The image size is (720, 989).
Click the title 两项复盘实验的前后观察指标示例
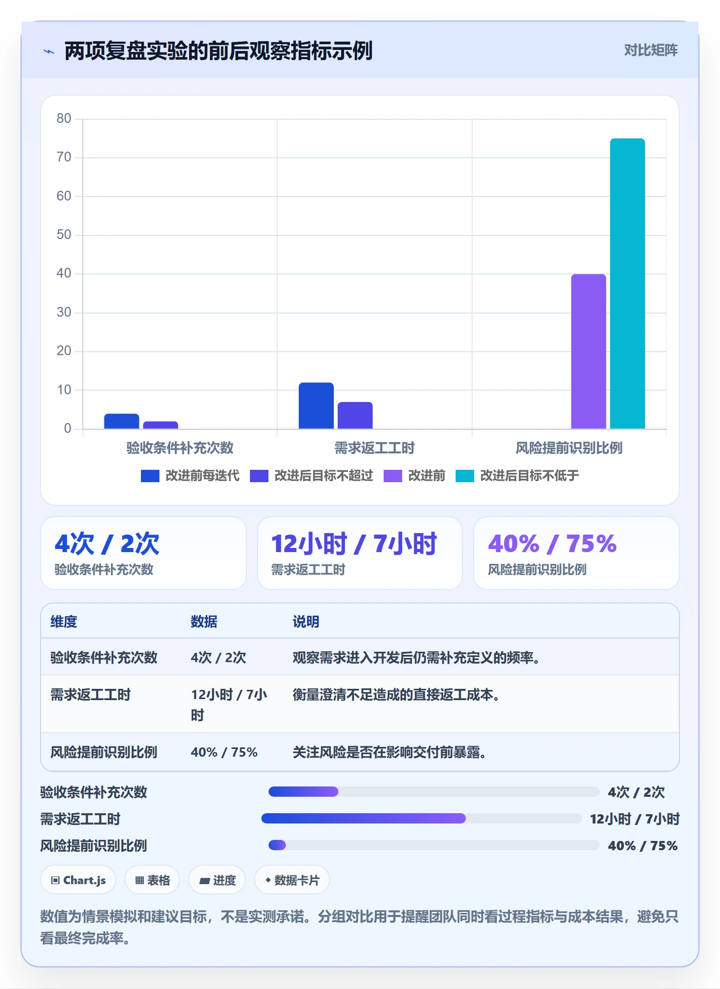[218, 51]
